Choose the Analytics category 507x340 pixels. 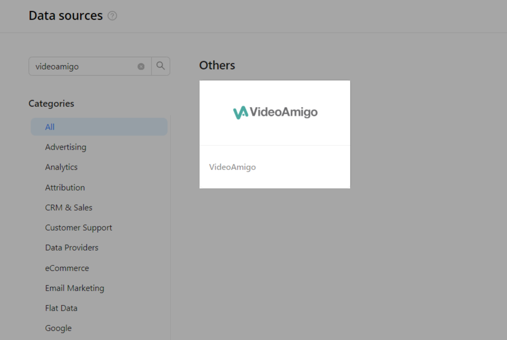point(61,167)
